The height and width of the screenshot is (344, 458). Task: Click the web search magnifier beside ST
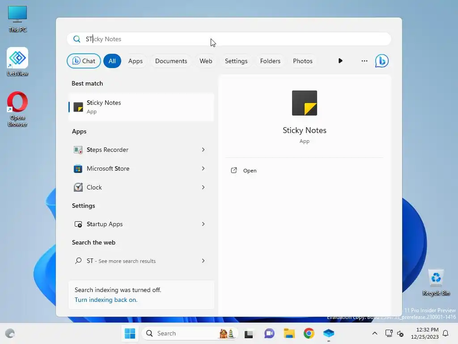[x=78, y=261]
